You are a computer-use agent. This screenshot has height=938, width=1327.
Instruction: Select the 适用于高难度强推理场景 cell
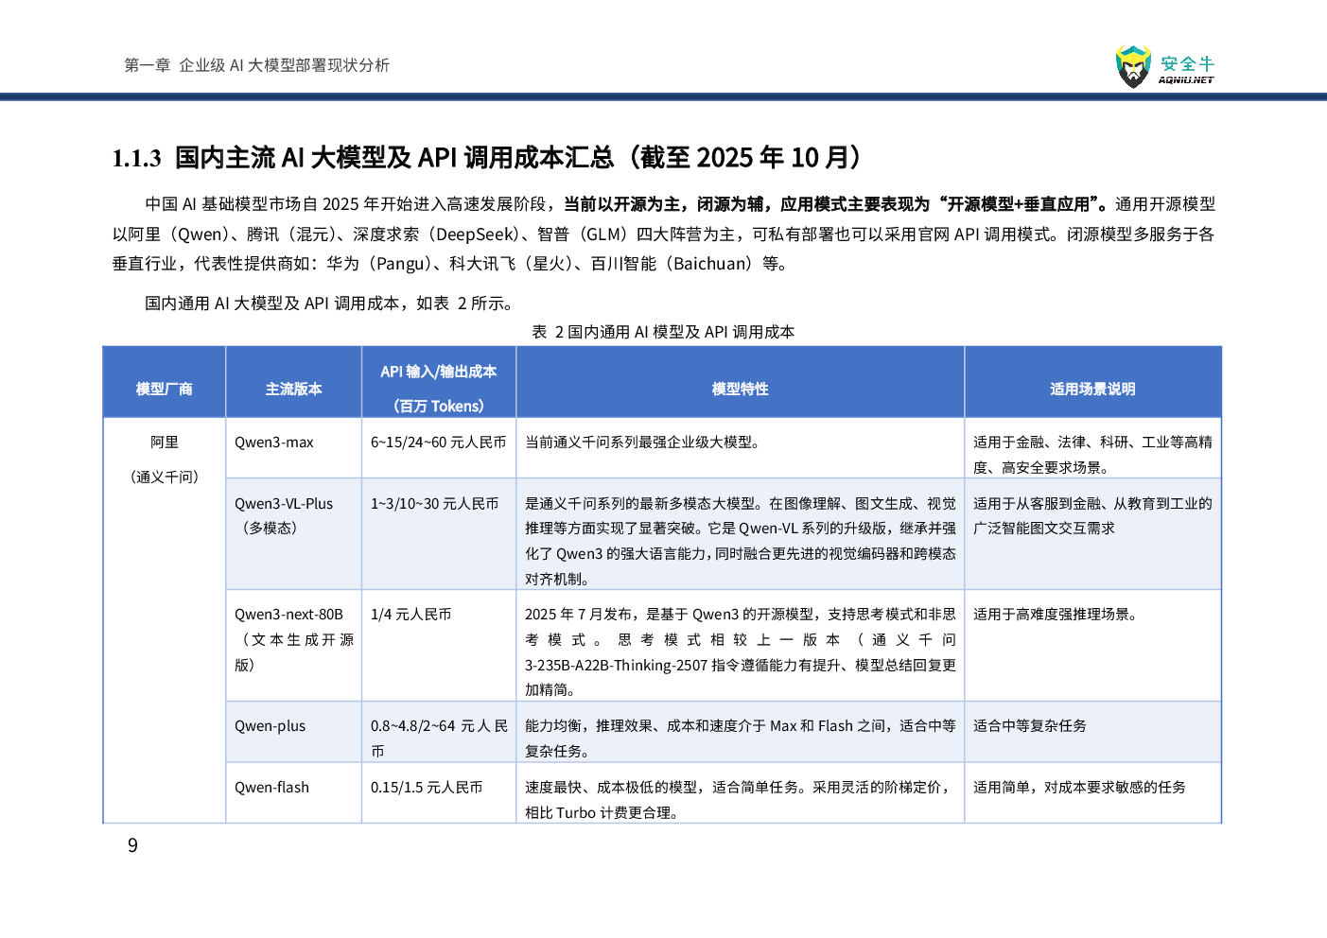pos(1056,615)
